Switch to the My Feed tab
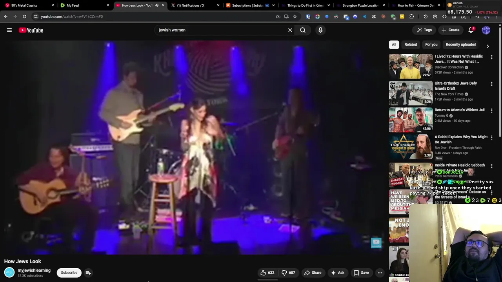502x282 pixels. point(84,5)
